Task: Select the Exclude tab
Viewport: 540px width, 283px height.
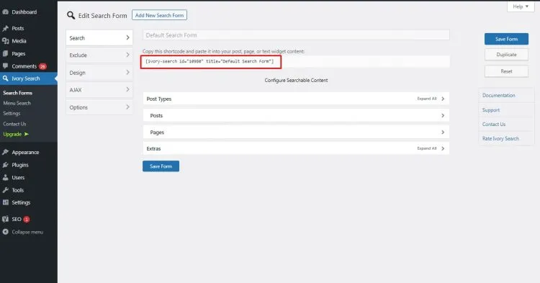Action: coord(99,55)
